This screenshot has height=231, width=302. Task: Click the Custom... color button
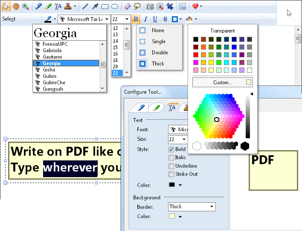(x=222, y=82)
